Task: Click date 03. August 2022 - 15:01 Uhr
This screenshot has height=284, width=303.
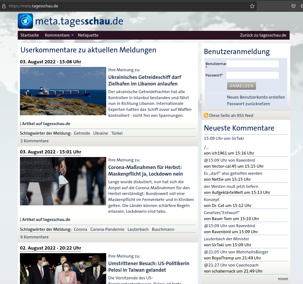Action: pyautogui.click(x=50, y=152)
